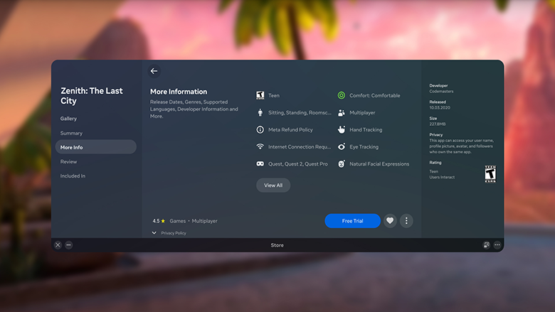This screenshot has height=312, width=555.
Task: Start the Free Trial
Action: click(352, 221)
